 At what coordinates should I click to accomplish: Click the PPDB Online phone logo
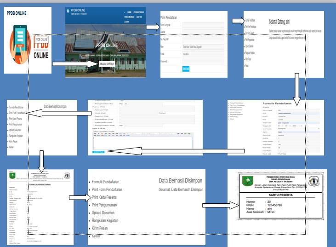pyautogui.click(x=28, y=46)
